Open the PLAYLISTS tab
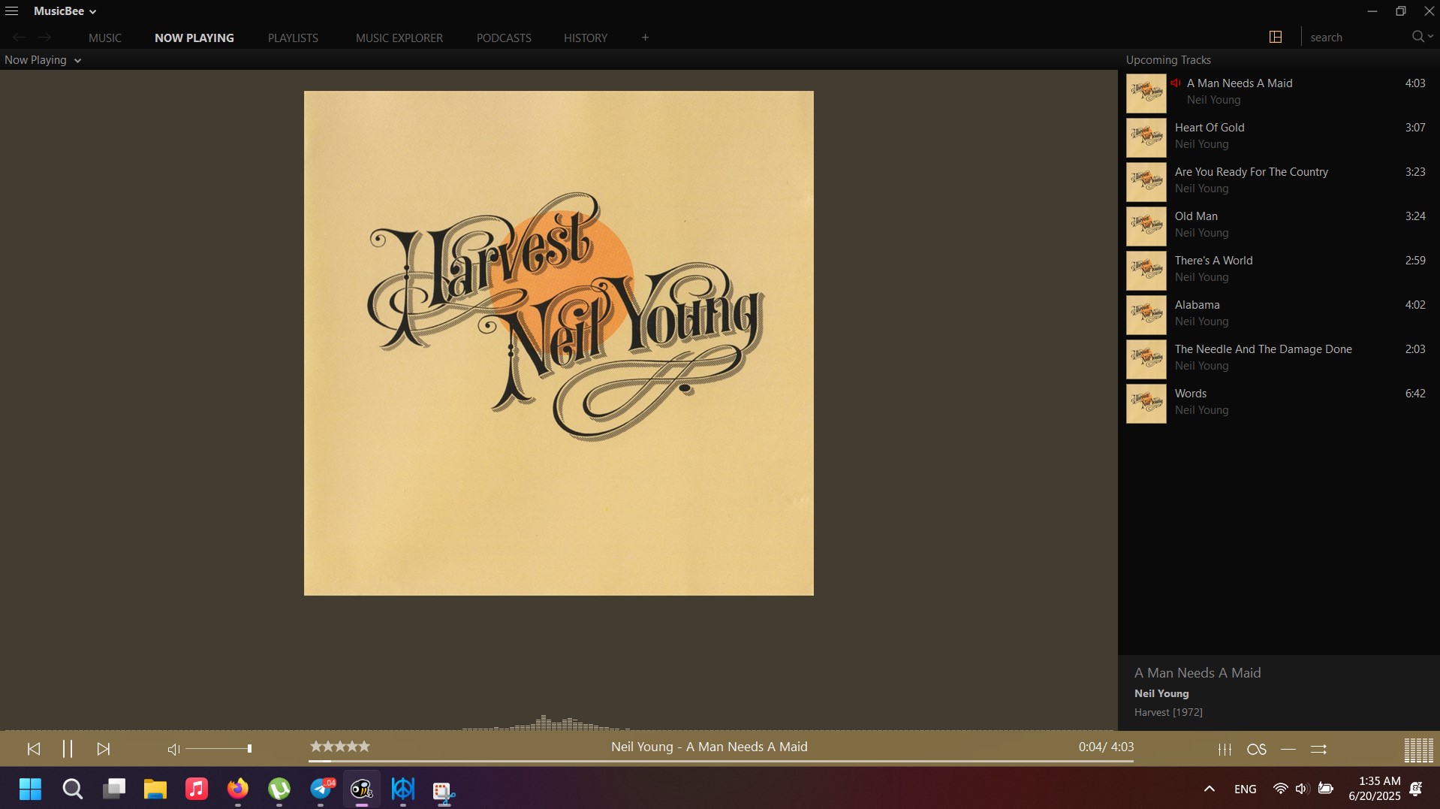This screenshot has width=1440, height=809. (x=293, y=38)
